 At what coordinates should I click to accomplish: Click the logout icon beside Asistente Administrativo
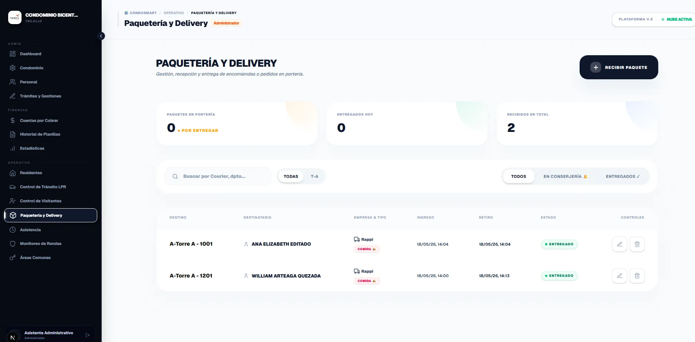(x=88, y=335)
